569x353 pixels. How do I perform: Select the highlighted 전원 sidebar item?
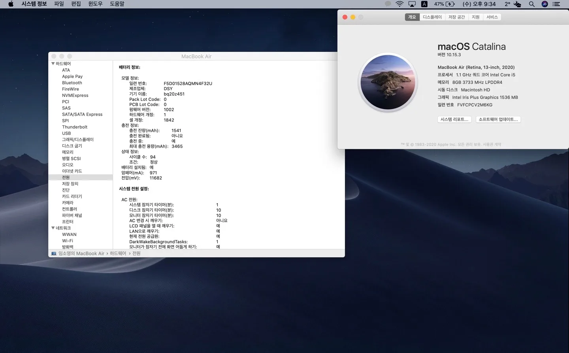click(81, 177)
